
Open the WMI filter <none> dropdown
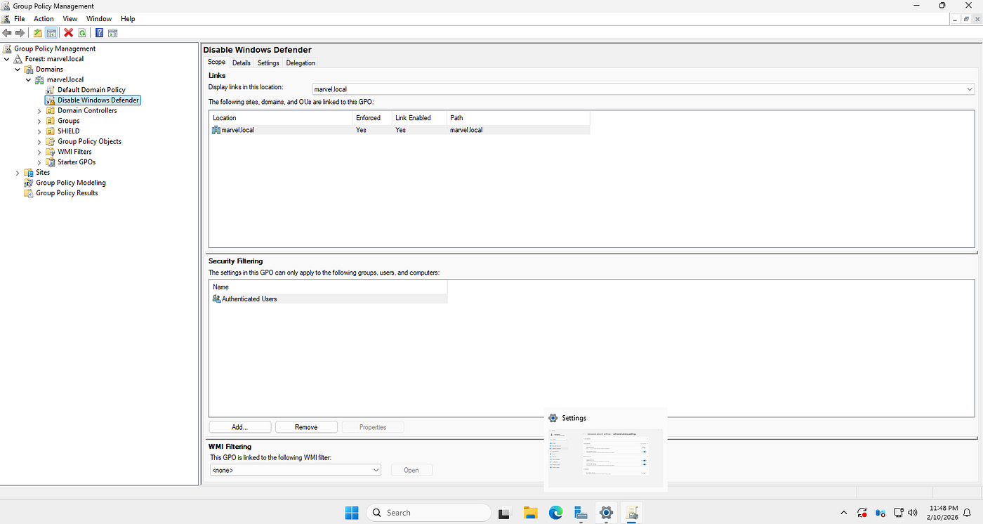pos(376,470)
